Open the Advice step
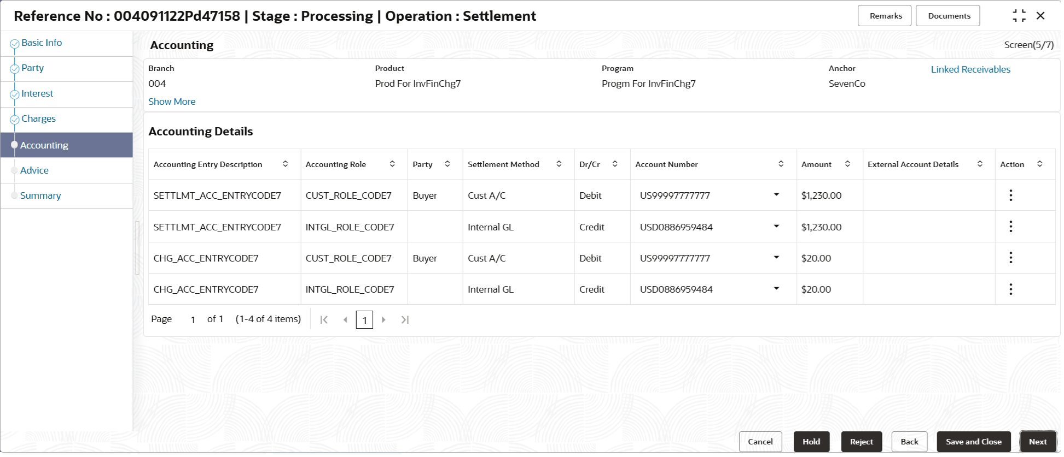 [34, 171]
